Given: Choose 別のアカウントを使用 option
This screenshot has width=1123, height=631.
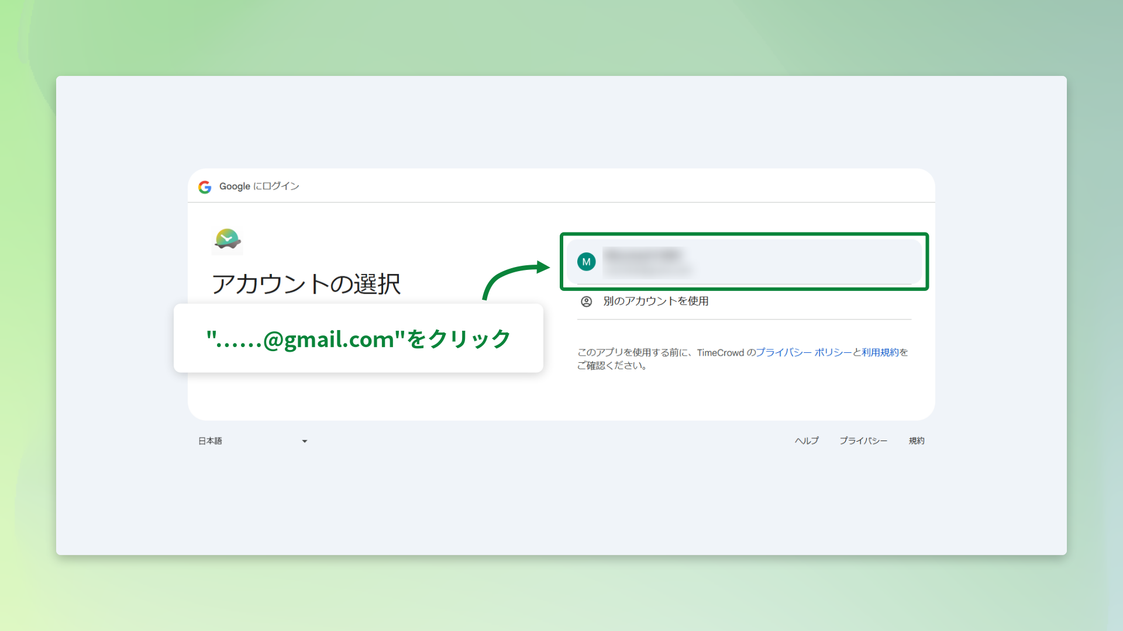Looking at the screenshot, I should point(656,301).
